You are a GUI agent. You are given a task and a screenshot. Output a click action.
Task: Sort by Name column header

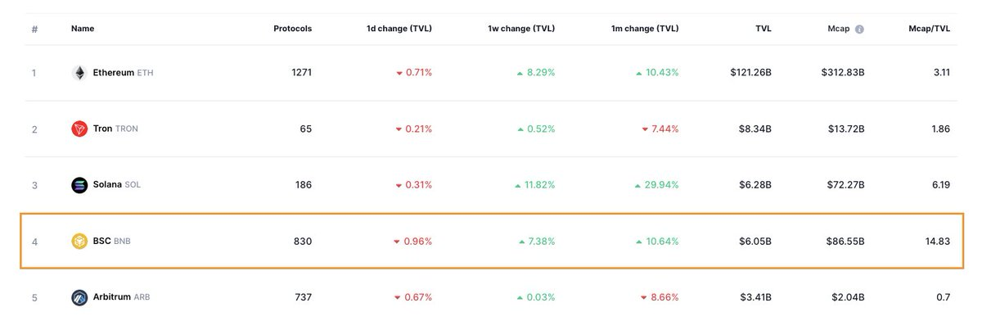(x=83, y=29)
